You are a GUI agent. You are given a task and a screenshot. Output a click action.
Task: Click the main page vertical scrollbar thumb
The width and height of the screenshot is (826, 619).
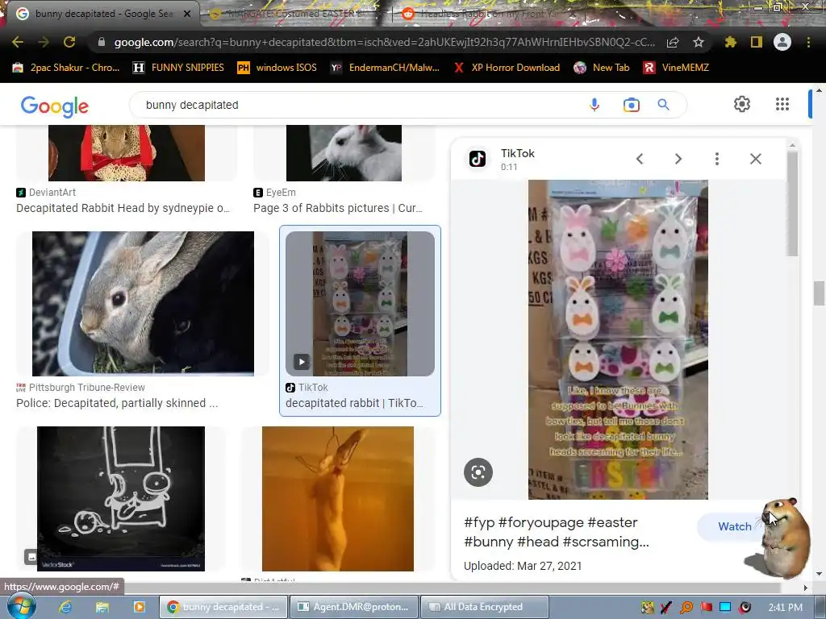(819, 293)
